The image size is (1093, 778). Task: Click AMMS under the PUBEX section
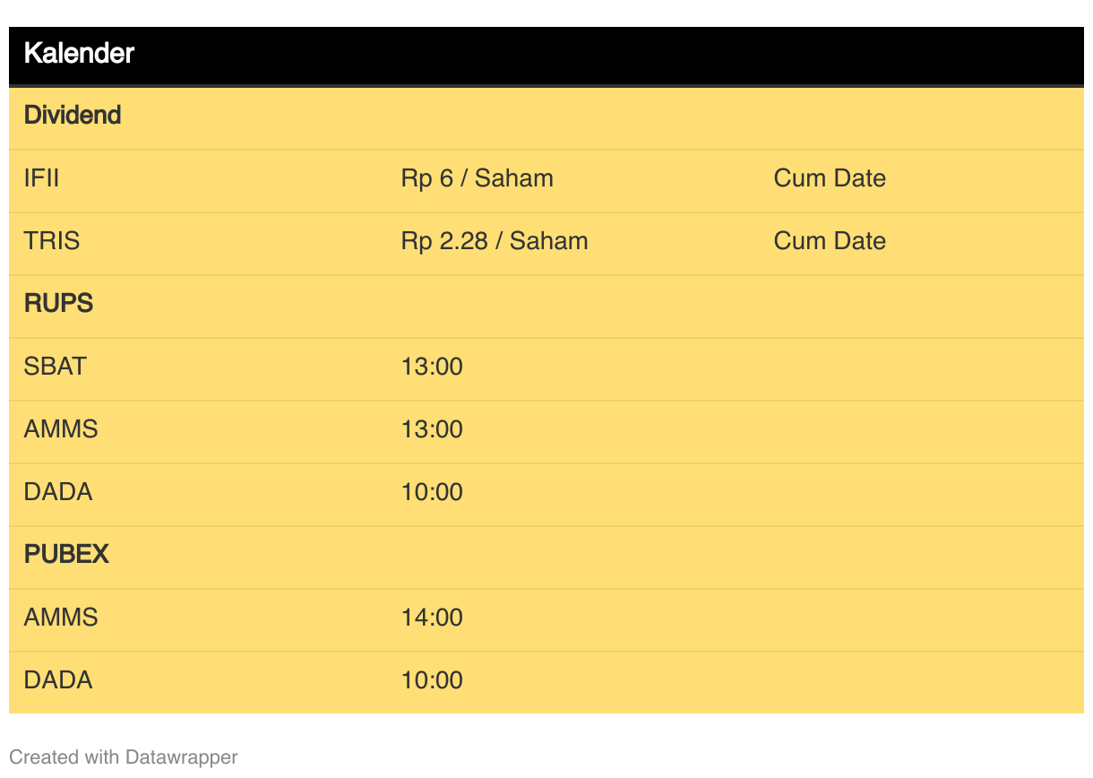point(61,618)
